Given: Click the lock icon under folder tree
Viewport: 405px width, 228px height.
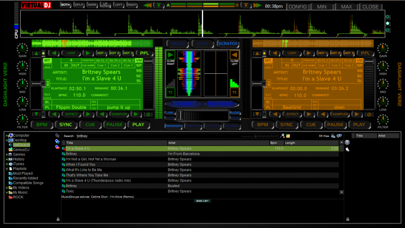Looking at the screenshot, I should pyautogui.click(x=58, y=219).
